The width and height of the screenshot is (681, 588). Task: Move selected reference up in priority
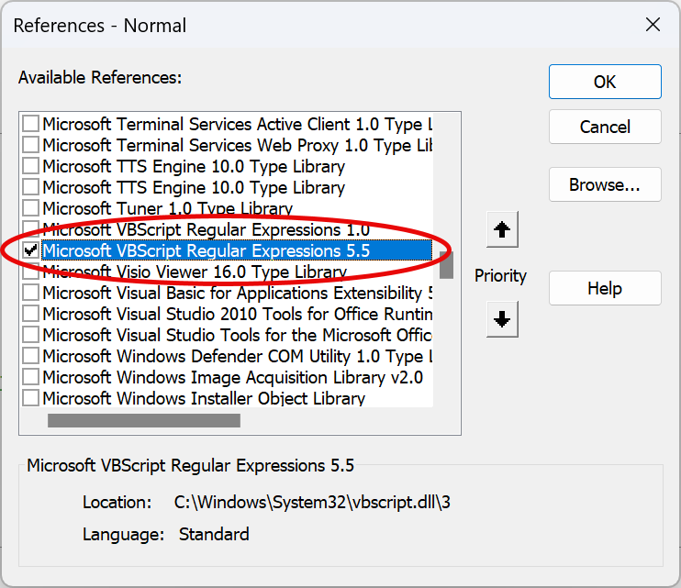[x=502, y=229]
